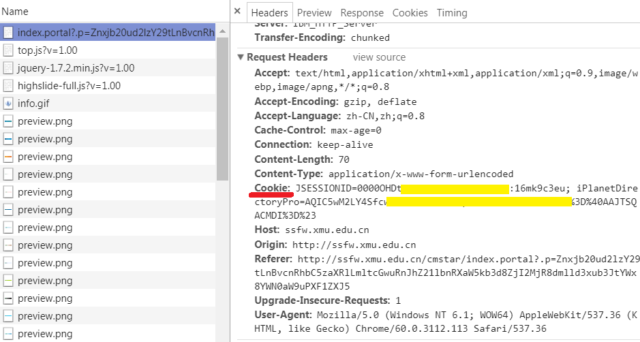
Task: Click the file icon beside jquery-1.7.2.min.js
Action: pos(8,67)
